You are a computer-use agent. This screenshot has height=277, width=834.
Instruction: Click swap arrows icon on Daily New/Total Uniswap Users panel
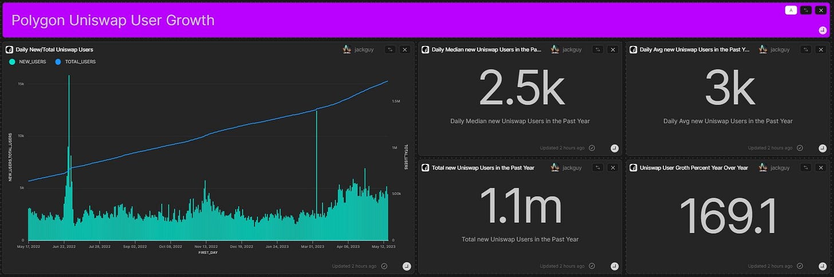click(390, 50)
